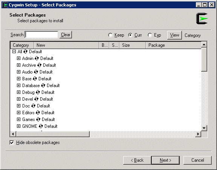Expand the Admin category
Image resolution: width=217 pixels, height=170 pixels.
tap(18, 58)
